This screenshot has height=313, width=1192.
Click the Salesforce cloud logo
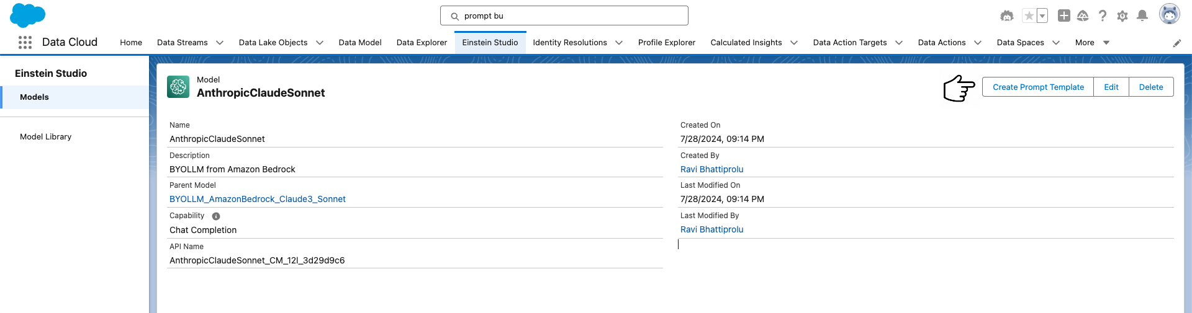(x=27, y=15)
